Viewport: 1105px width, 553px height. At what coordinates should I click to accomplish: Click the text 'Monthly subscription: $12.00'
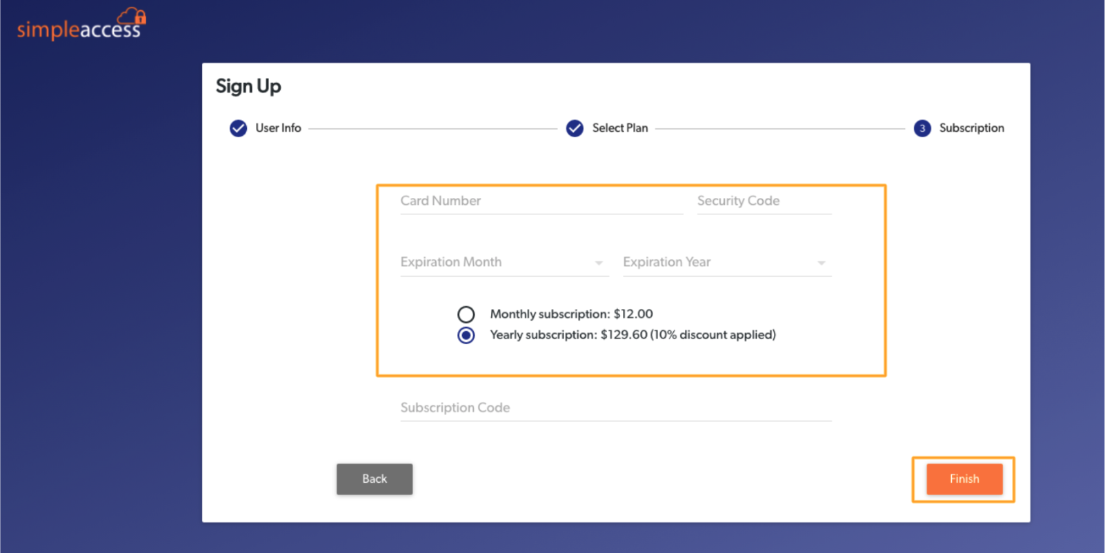click(x=571, y=314)
